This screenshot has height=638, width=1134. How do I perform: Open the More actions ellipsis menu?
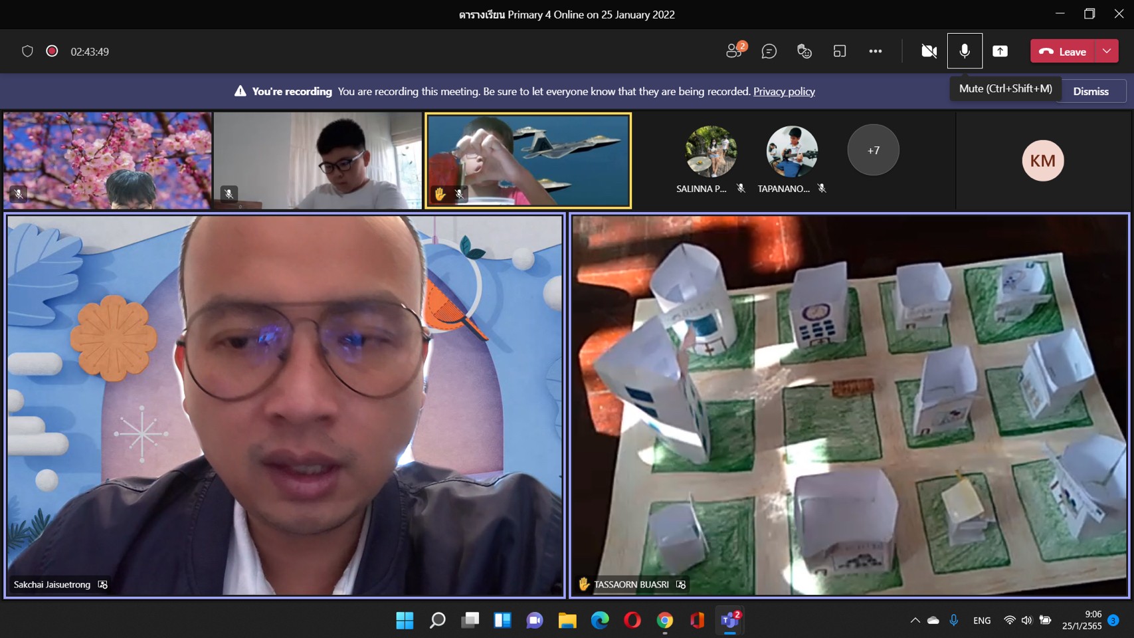[876, 51]
